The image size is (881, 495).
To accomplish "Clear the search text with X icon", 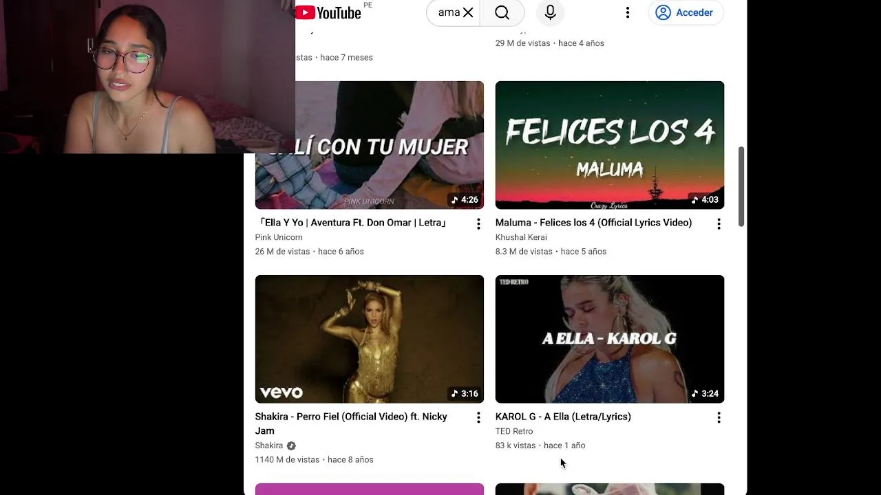I will [x=468, y=12].
